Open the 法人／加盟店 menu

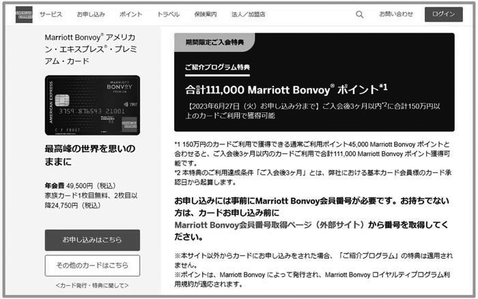click(248, 14)
